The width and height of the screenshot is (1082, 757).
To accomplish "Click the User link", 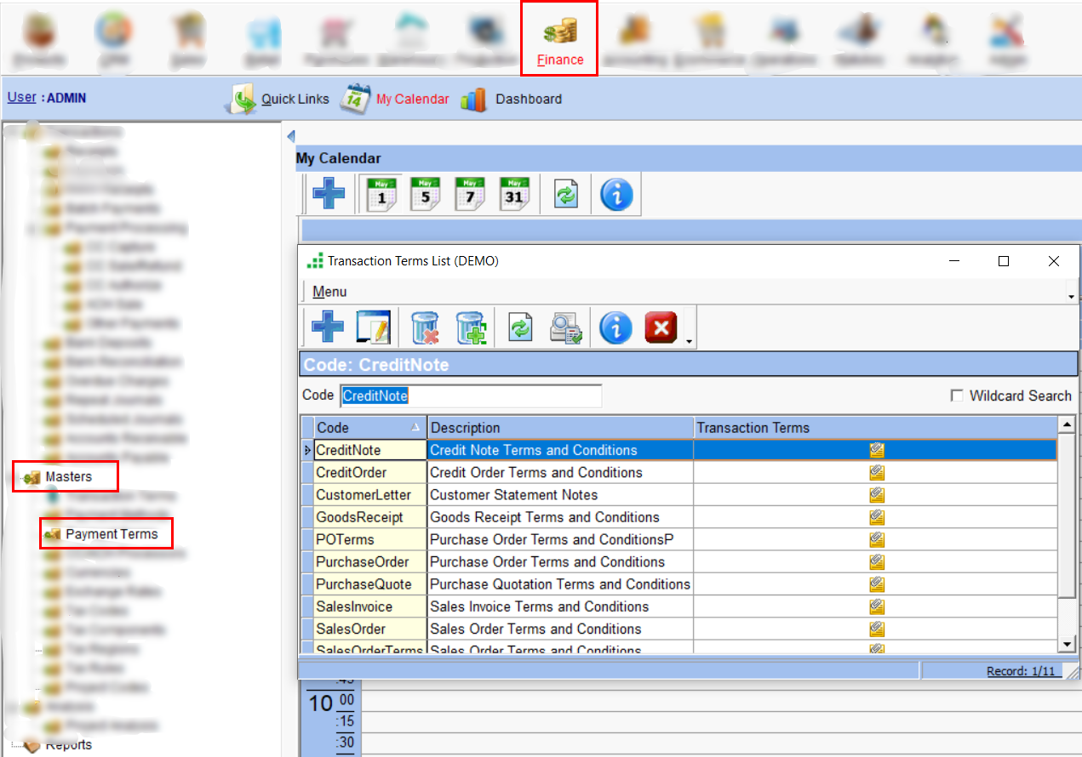I will click(21, 97).
